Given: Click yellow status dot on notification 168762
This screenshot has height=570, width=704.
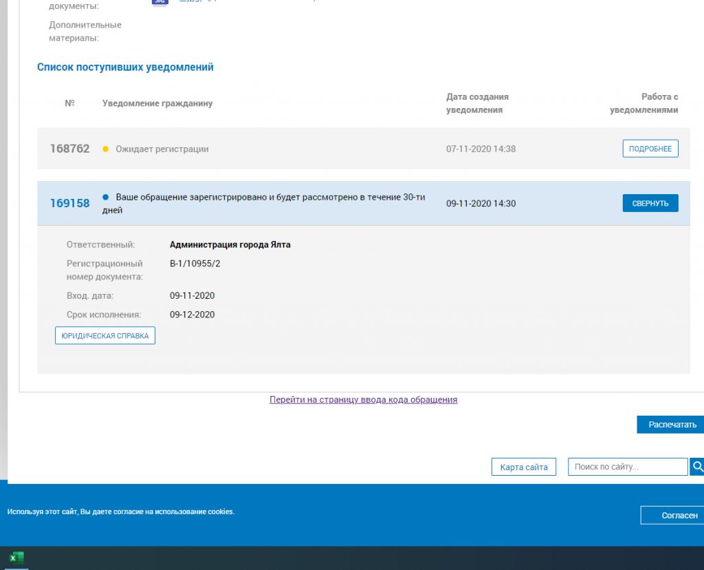Looking at the screenshot, I should (105, 149).
